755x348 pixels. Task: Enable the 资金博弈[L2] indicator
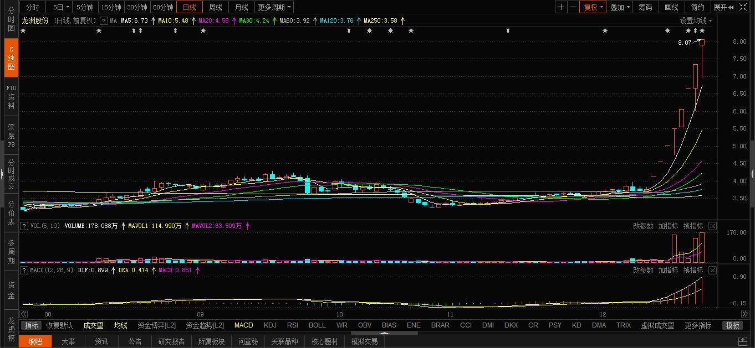157,325
